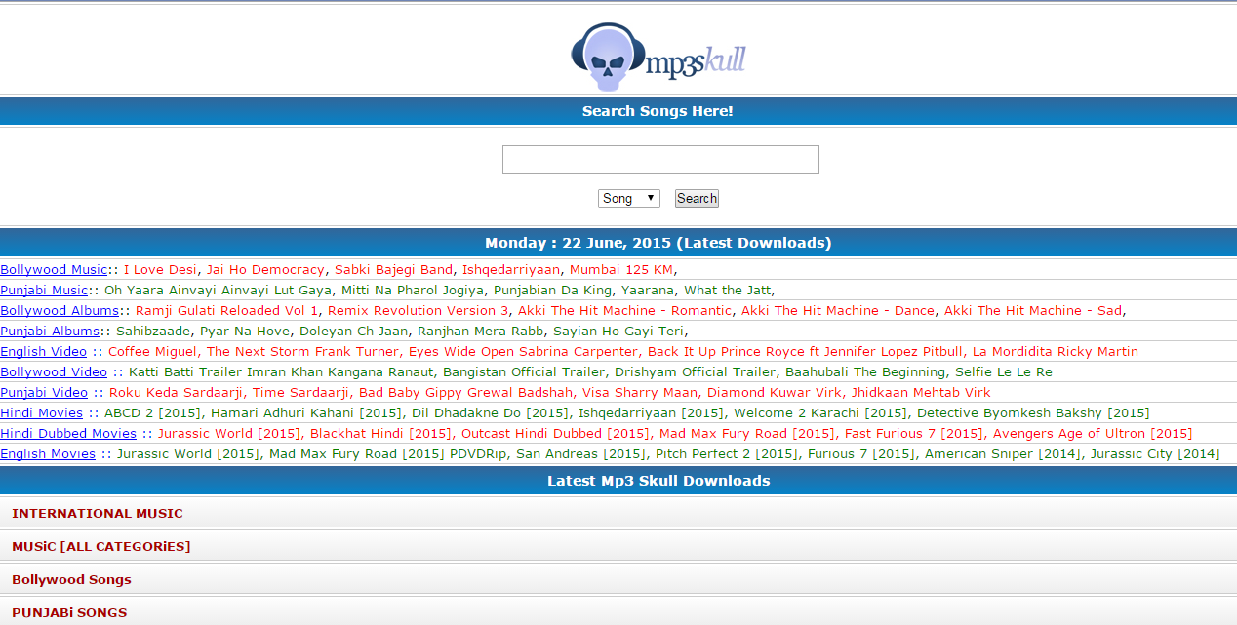Click the Punjabian Da King entry

(553, 290)
